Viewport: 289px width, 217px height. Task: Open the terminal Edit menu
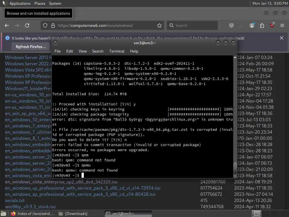pos(69,51)
